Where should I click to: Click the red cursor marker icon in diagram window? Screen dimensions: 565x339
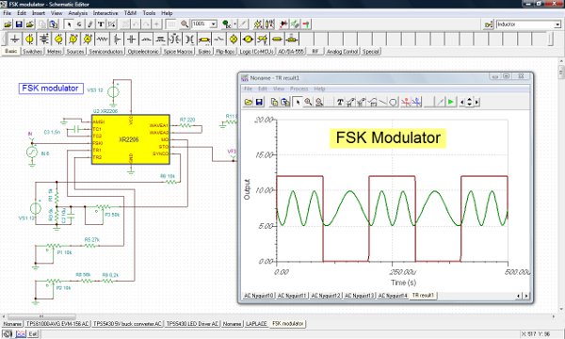point(406,103)
